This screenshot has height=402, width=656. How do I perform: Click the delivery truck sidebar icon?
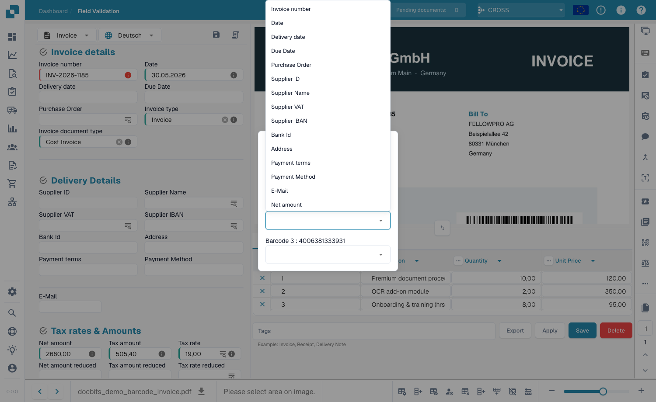pos(12,110)
